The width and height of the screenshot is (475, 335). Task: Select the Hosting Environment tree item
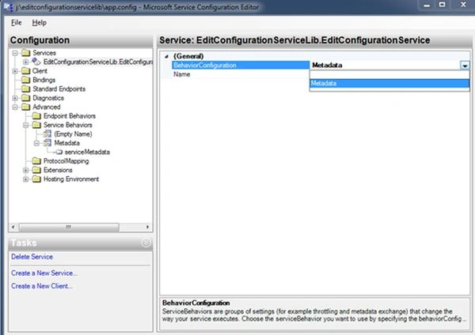point(71,179)
